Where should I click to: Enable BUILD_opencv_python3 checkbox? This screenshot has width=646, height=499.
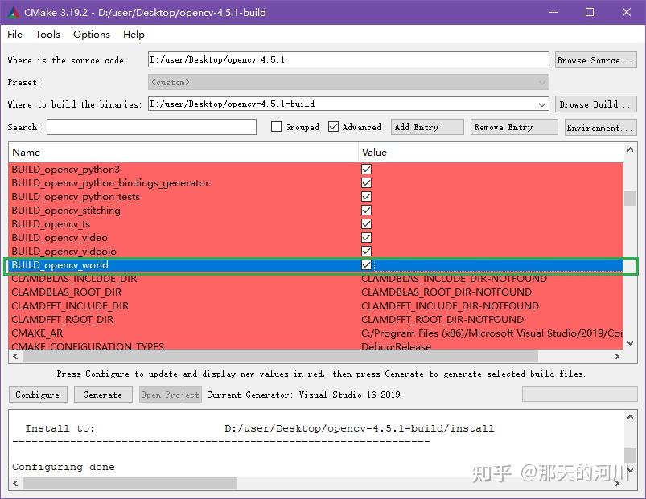click(366, 169)
